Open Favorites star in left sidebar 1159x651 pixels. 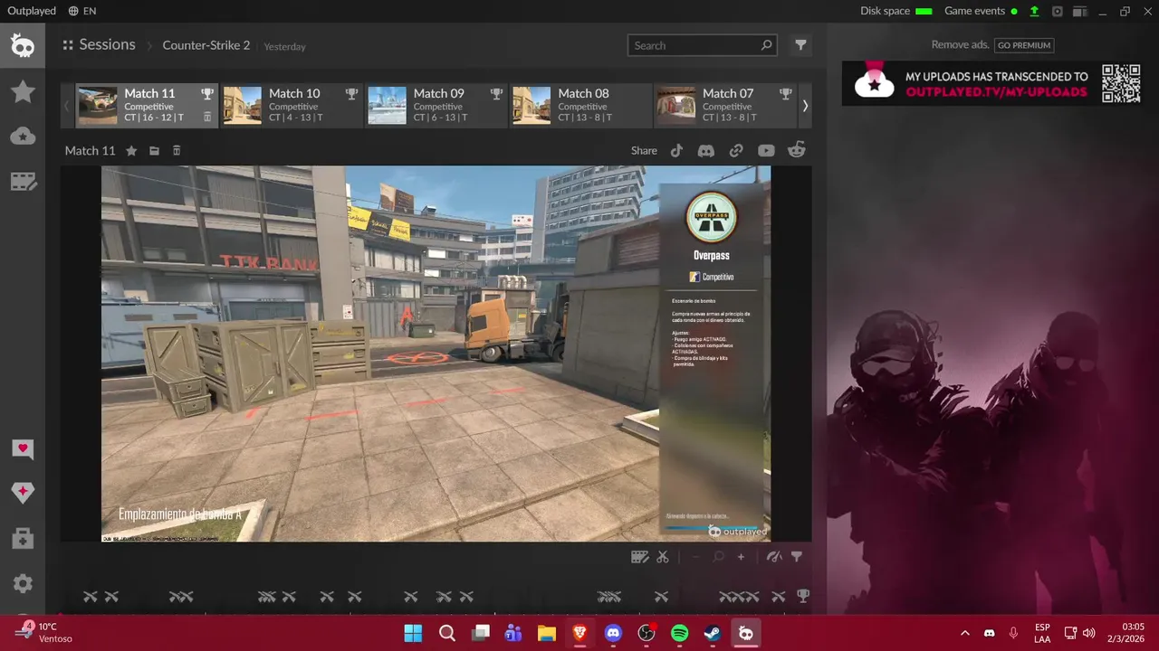pyautogui.click(x=23, y=91)
